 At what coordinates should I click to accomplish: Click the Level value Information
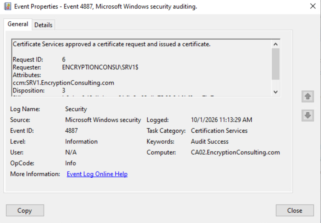tap(81, 142)
